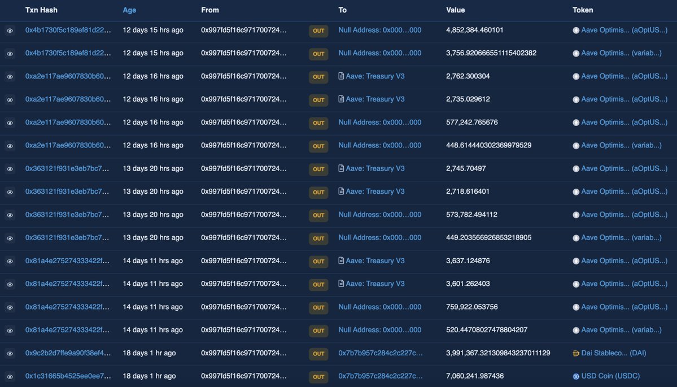The width and height of the screenshot is (677, 387).
Task: Click the eye icon in the DAI transfer row
Action: (x=10, y=354)
